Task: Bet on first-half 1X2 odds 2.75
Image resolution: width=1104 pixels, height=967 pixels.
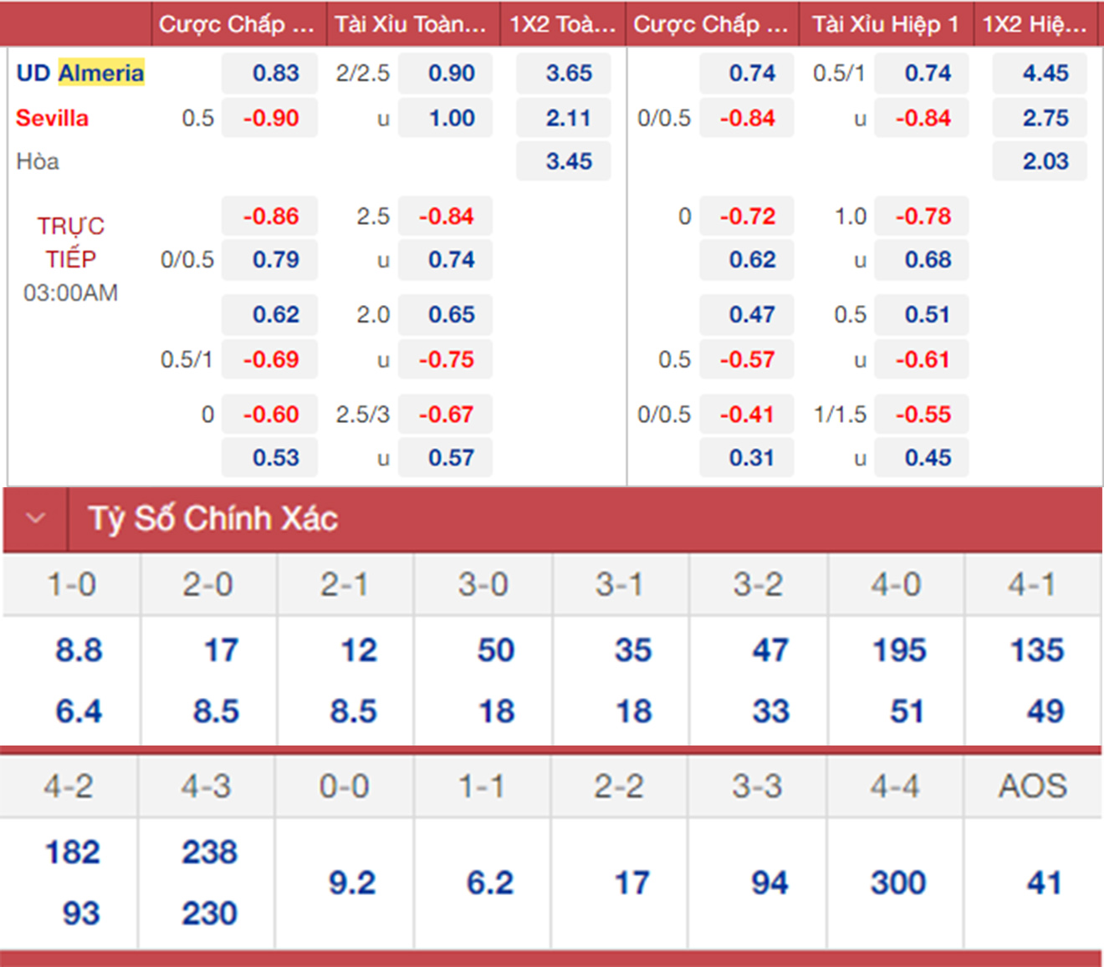Action: pos(1045,118)
